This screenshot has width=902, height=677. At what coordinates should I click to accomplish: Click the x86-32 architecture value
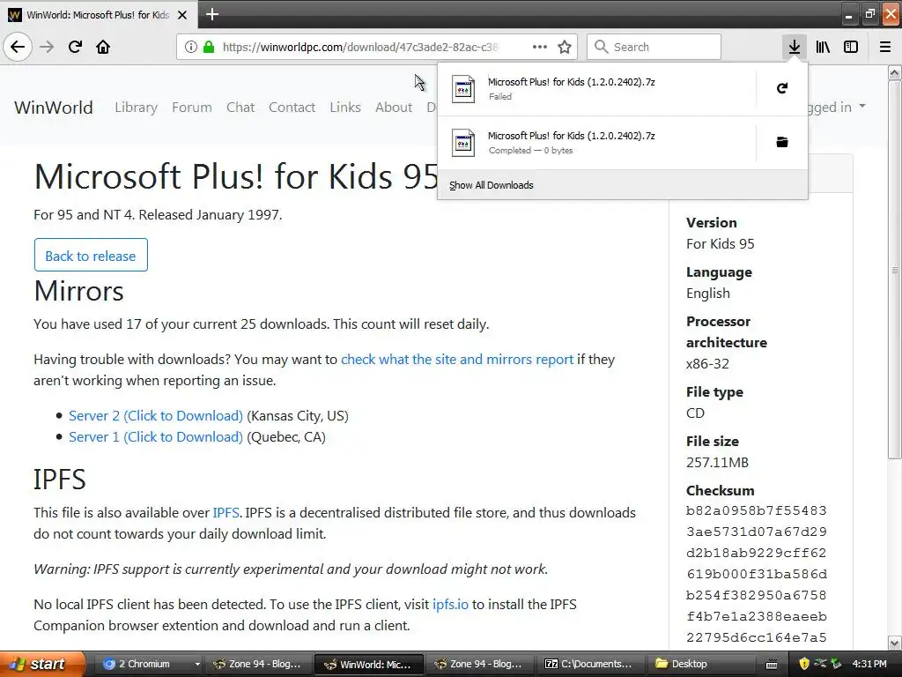[x=707, y=364]
